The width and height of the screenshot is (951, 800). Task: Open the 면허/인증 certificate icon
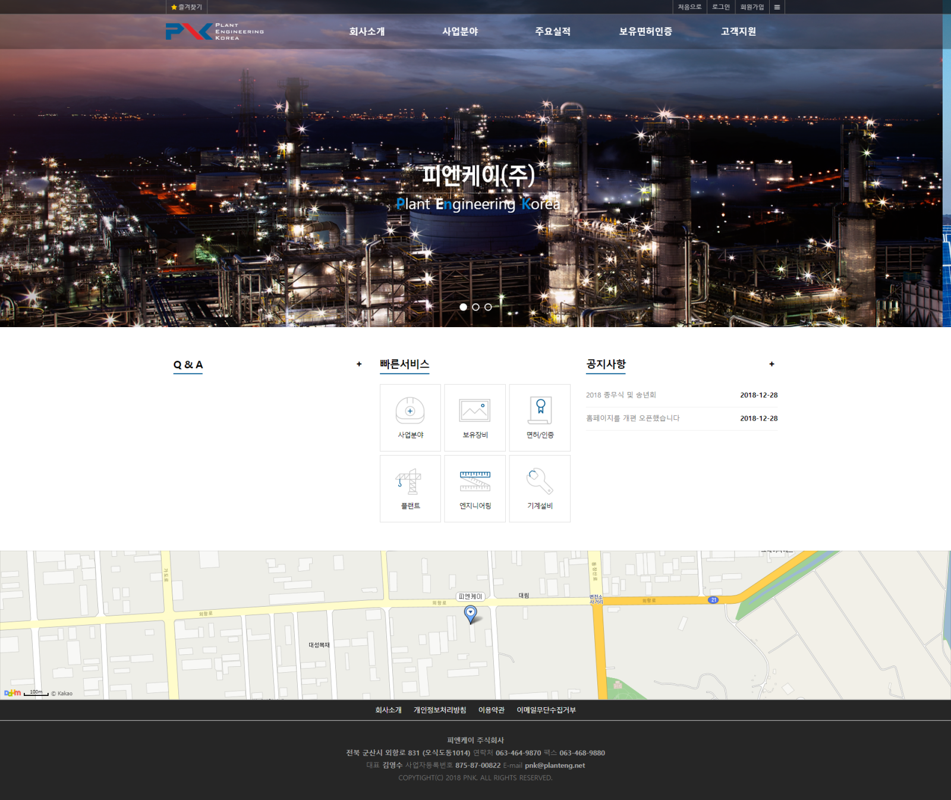tap(540, 410)
